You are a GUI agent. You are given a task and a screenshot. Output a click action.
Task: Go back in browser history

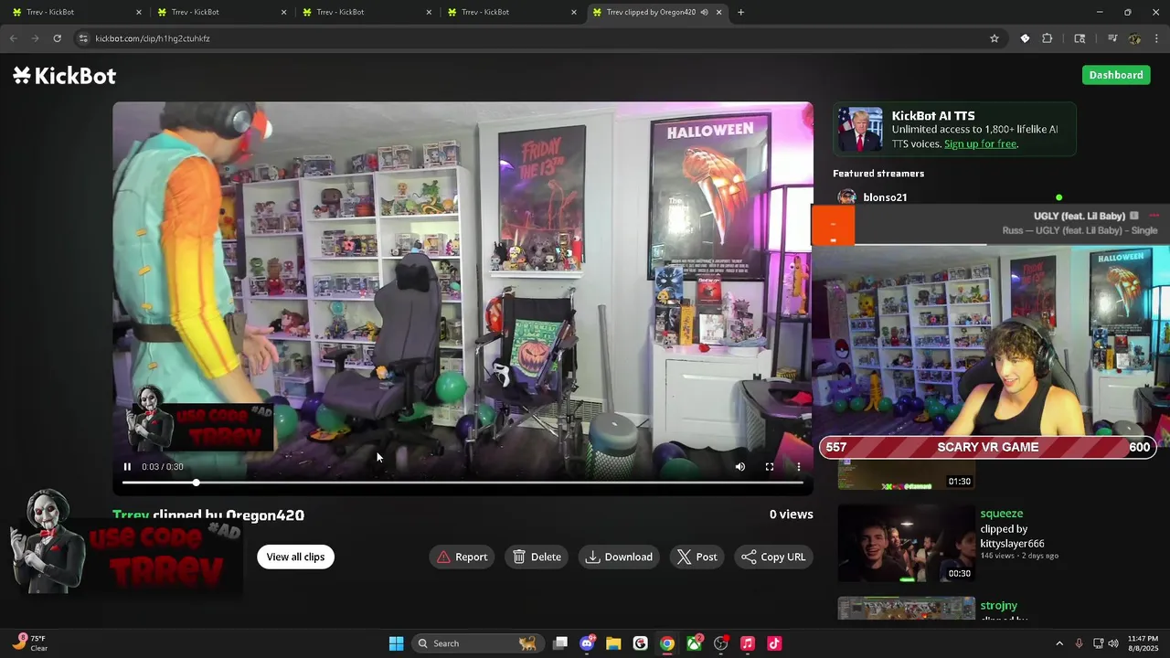(x=13, y=38)
